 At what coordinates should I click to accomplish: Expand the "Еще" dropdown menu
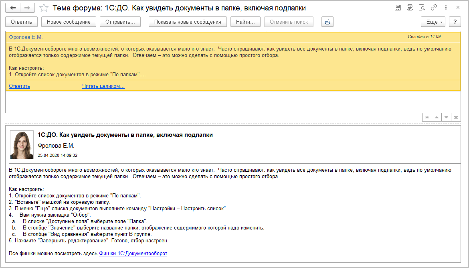[x=433, y=22]
